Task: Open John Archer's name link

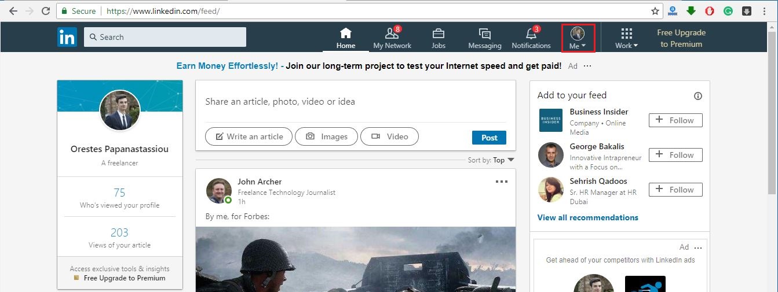Action: (x=260, y=182)
